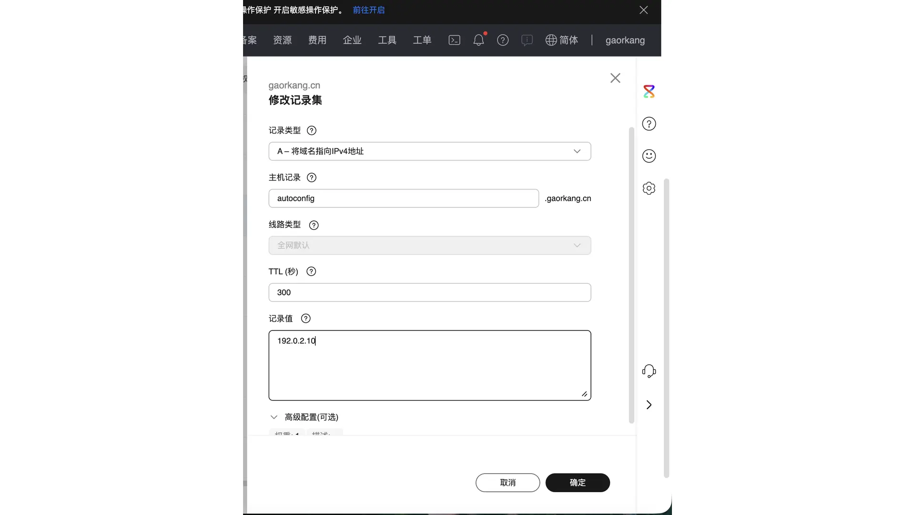Click help icon beside TTL (秒)

point(311,271)
